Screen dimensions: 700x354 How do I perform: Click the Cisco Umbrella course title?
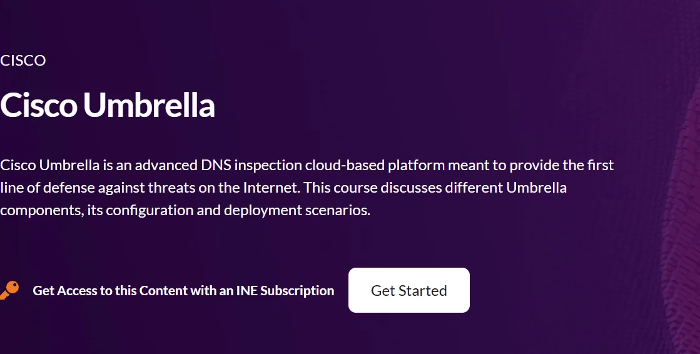pyautogui.click(x=107, y=105)
